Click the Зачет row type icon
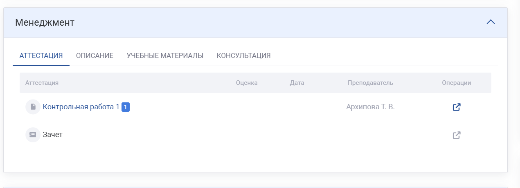Image resolution: width=520 pixels, height=188 pixels. coord(33,135)
